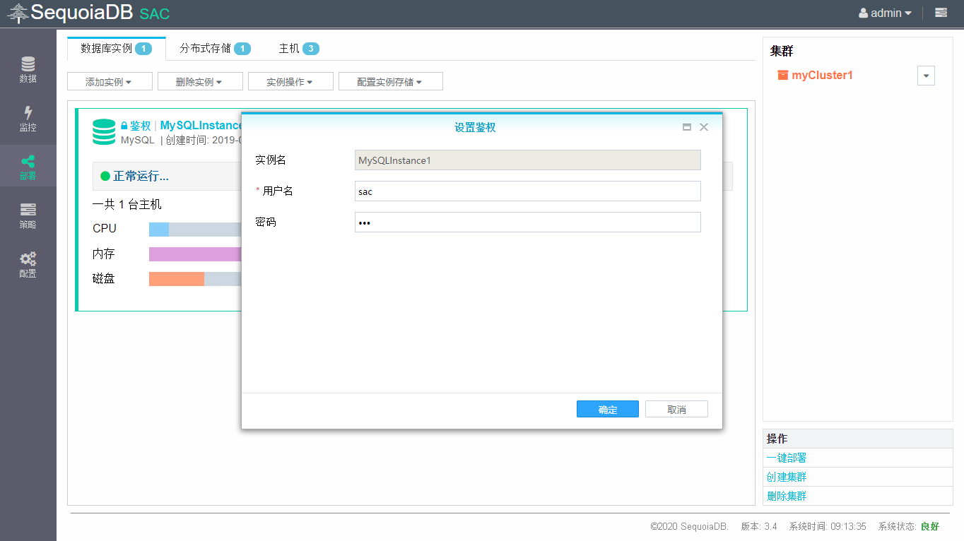Focus the 用户名 input field
964x541 pixels.
527,191
